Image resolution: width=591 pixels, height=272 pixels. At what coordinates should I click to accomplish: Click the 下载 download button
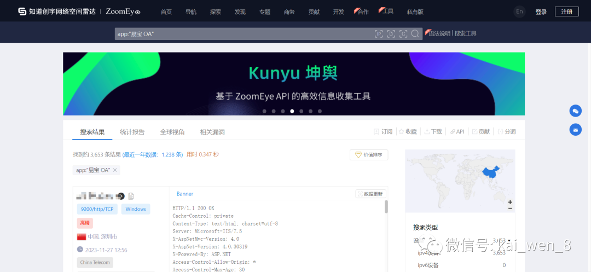[x=433, y=131]
